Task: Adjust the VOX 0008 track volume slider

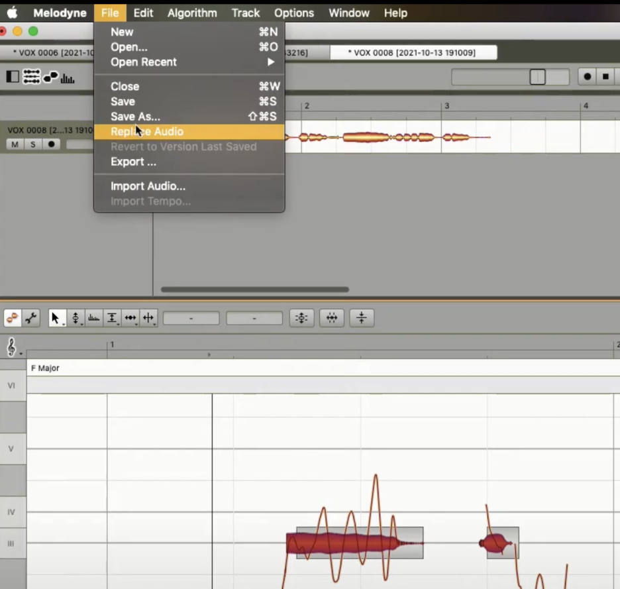Action: pos(80,144)
